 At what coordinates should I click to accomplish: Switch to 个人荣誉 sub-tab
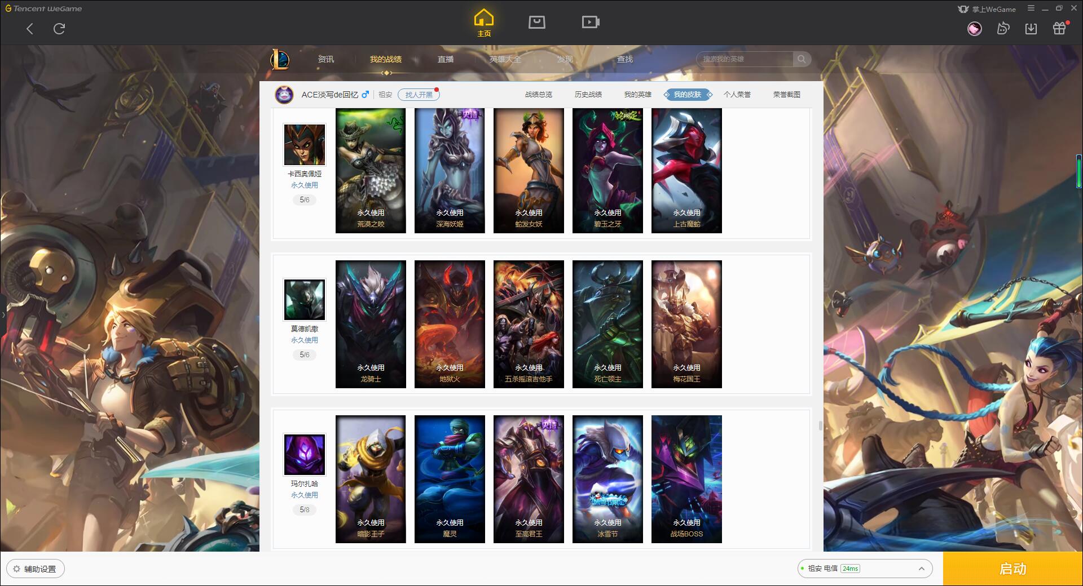point(737,95)
